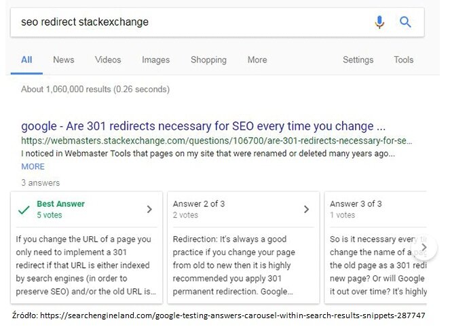Viewport: 452px width, 327px height.
Task: Open the 301 redirects result title link
Action: click(x=203, y=126)
